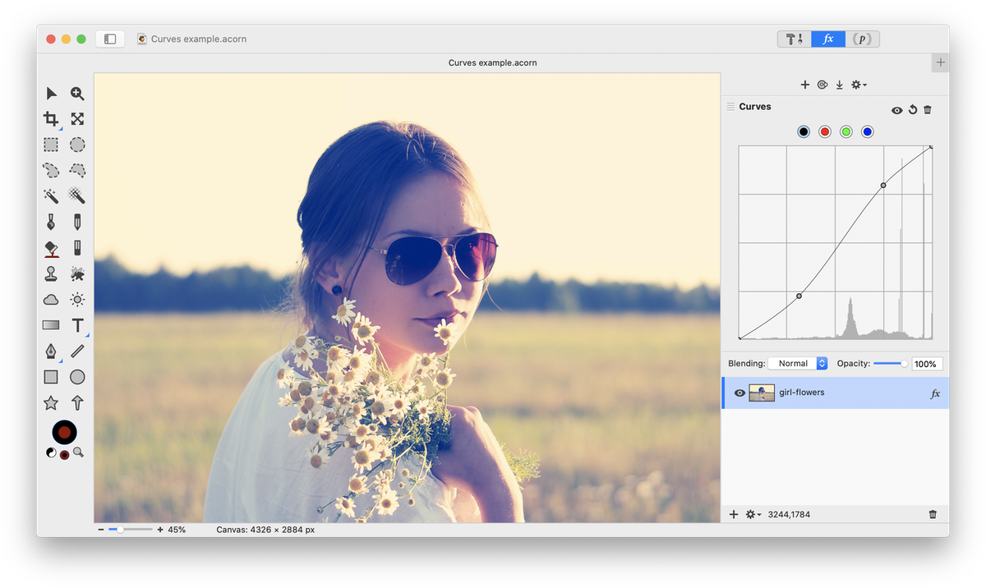Select the Text tool
This screenshot has width=986, height=588.
(x=77, y=325)
